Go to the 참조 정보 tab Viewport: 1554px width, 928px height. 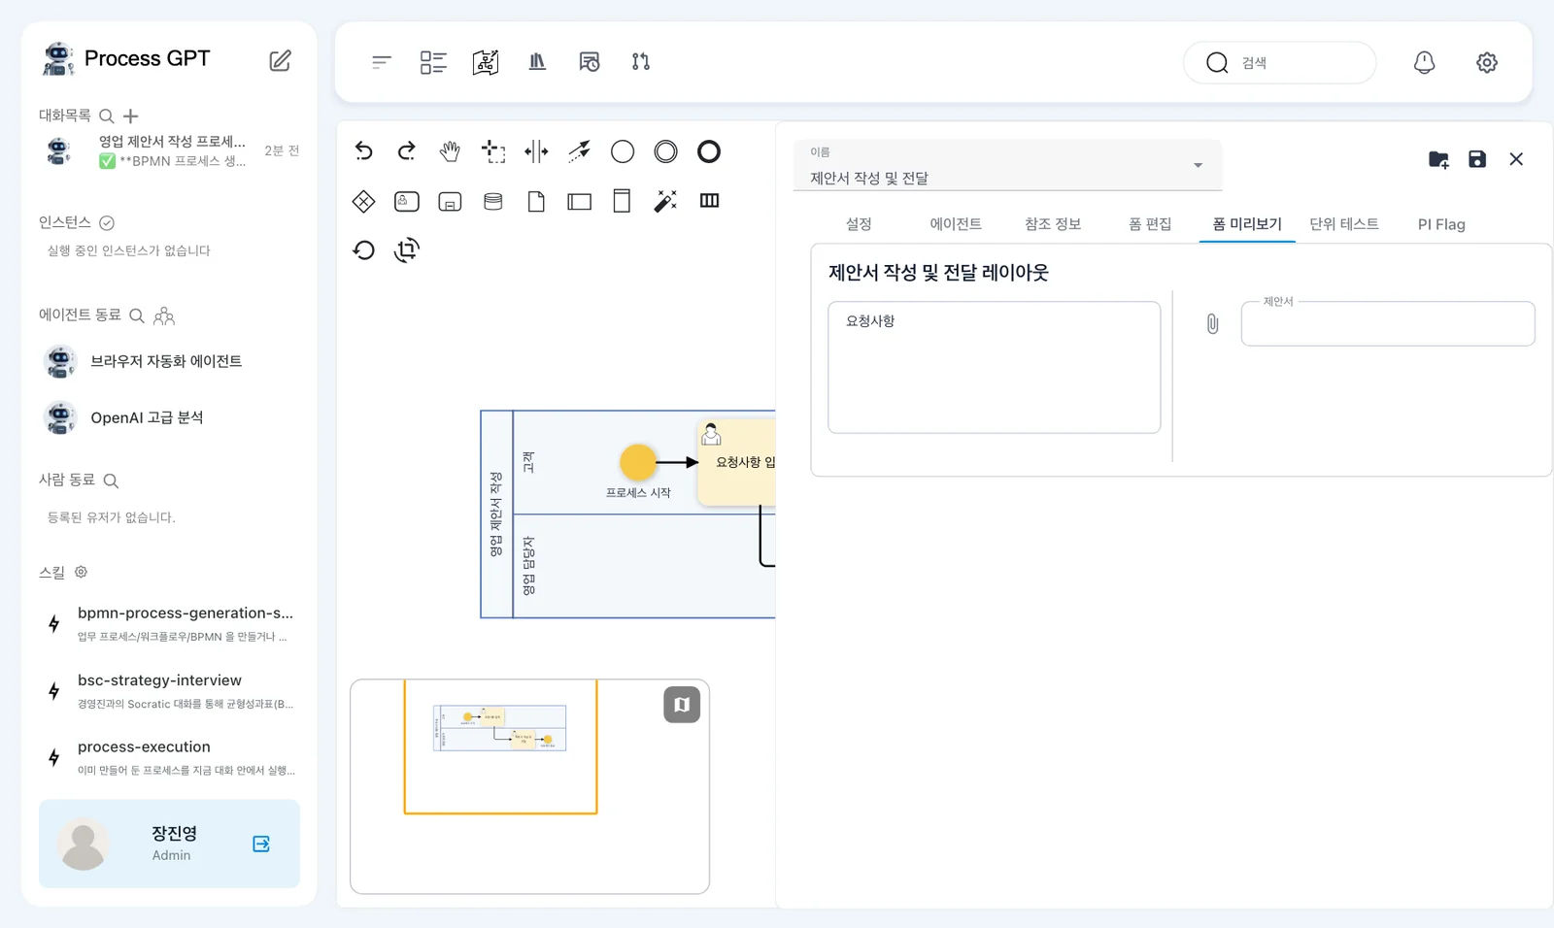click(1053, 224)
